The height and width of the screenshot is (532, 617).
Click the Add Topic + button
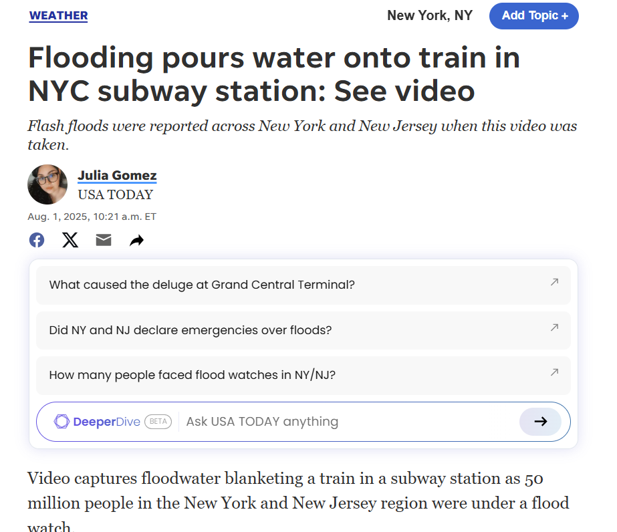pyautogui.click(x=534, y=16)
